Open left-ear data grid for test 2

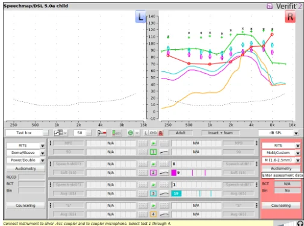pos(143,164)
